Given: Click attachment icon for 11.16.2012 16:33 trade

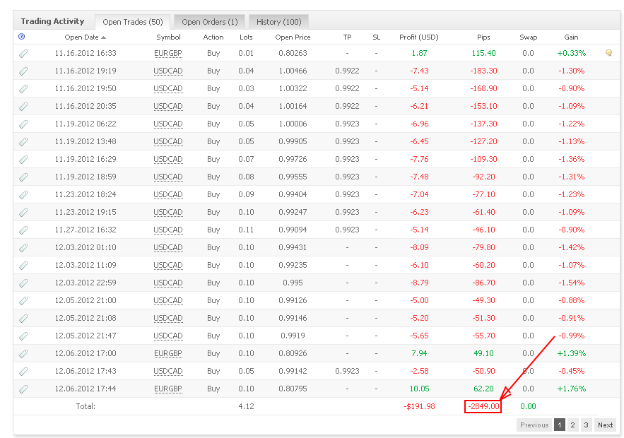Looking at the screenshot, I should pyautogui.click(x=23, y=53).
